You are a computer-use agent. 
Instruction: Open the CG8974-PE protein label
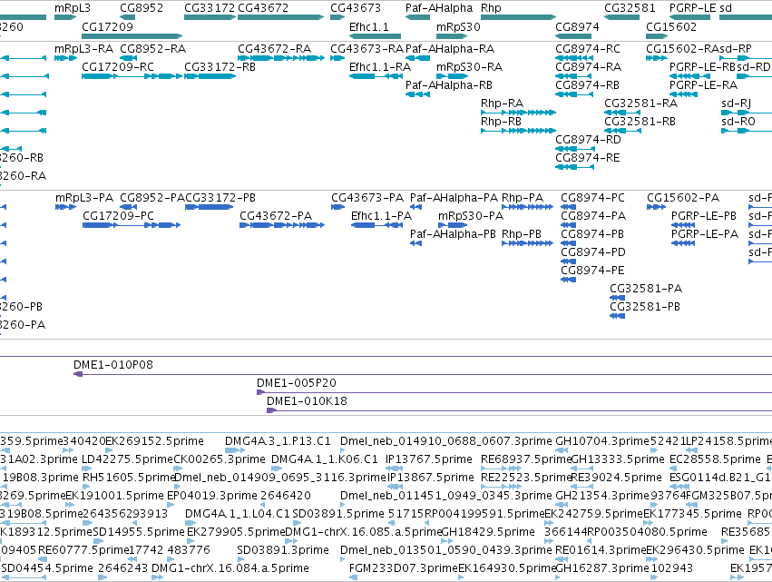point(592,270)
